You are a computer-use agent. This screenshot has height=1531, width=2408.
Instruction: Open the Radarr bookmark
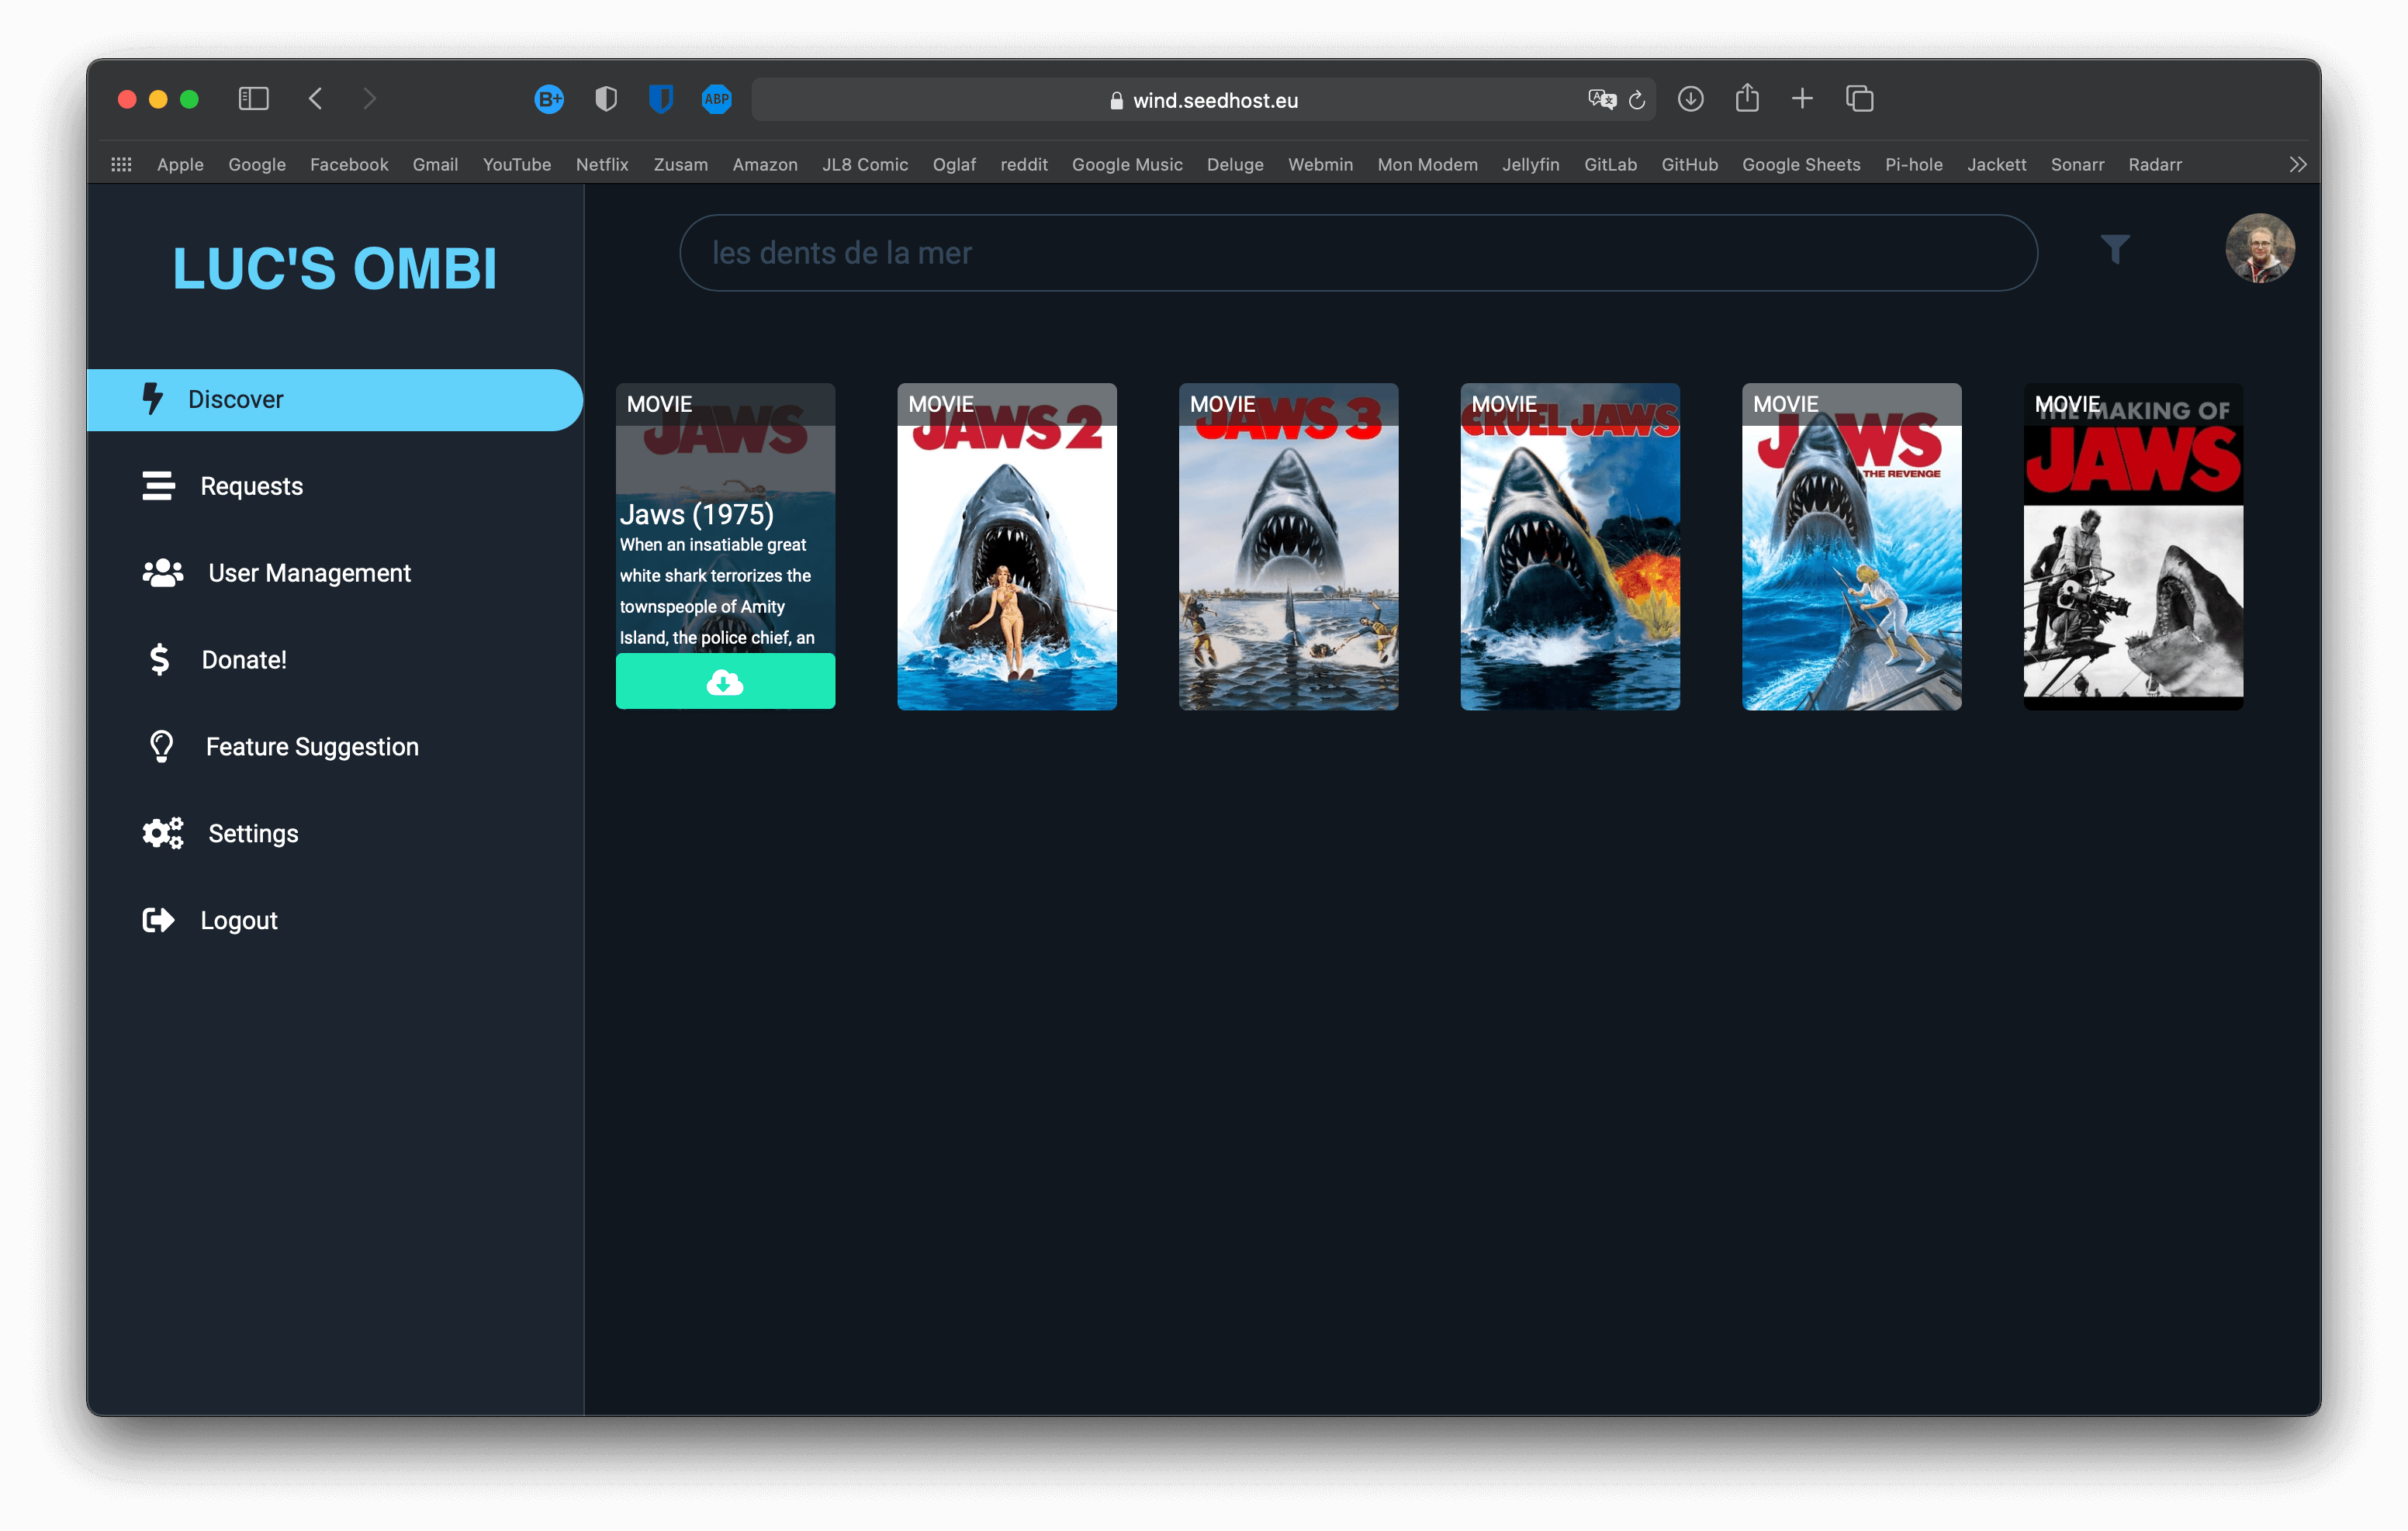point(2154,165)
